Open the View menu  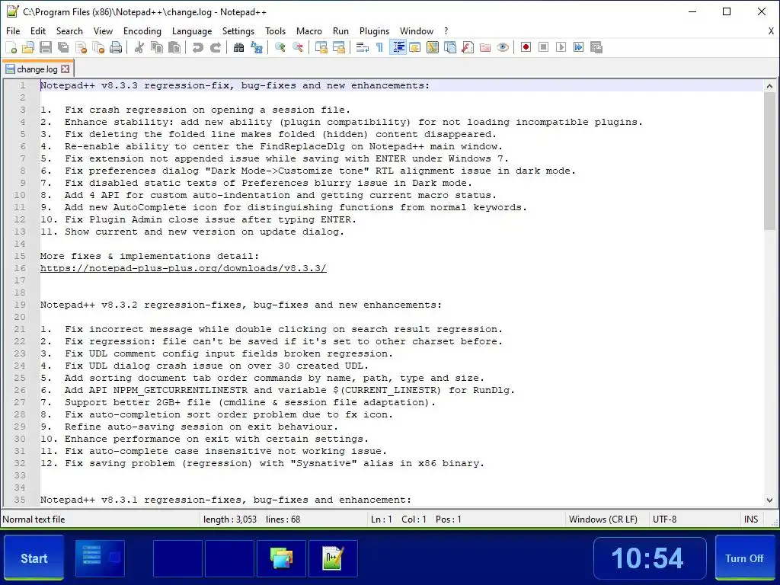point(103,30)
